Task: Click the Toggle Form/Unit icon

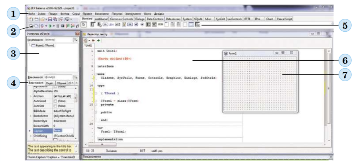Action: click(61, 19)
